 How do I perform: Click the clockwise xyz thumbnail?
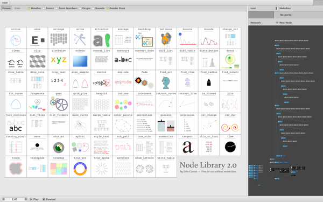click(59, 59)
